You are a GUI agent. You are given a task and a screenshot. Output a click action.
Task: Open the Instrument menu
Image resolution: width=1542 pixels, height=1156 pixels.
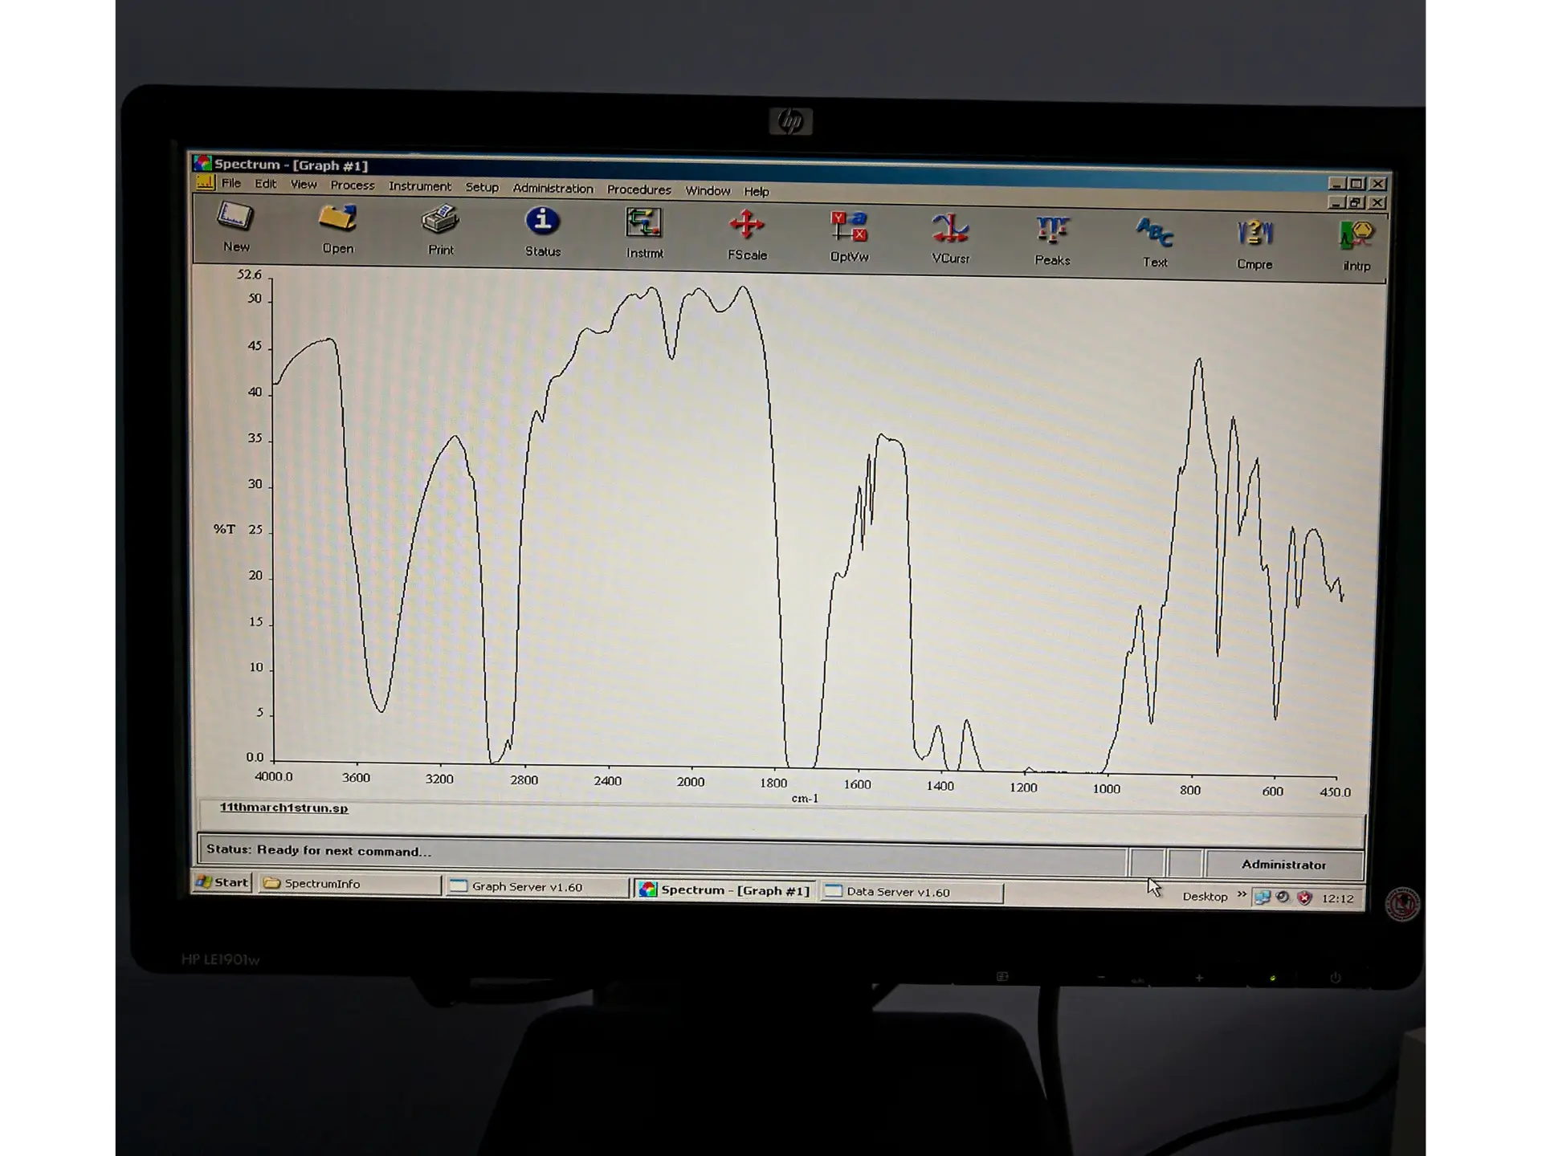(419, 186)
